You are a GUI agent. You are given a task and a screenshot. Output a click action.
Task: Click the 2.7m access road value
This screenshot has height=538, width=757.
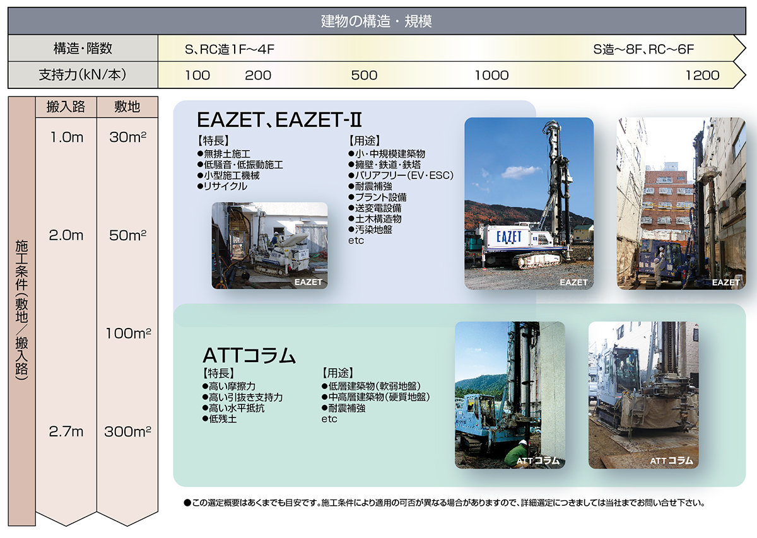(66, 432)
